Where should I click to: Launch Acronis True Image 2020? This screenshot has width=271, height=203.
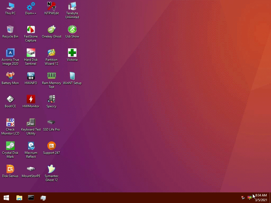click(x=10, y=57)
